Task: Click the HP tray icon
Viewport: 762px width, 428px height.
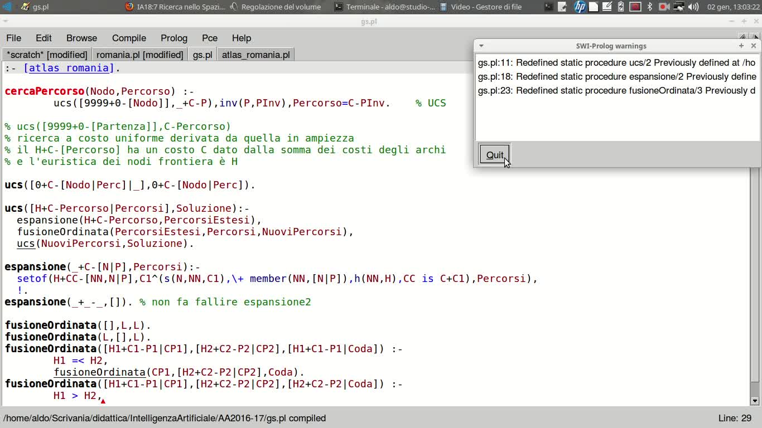Action: [x=580, y=7]
